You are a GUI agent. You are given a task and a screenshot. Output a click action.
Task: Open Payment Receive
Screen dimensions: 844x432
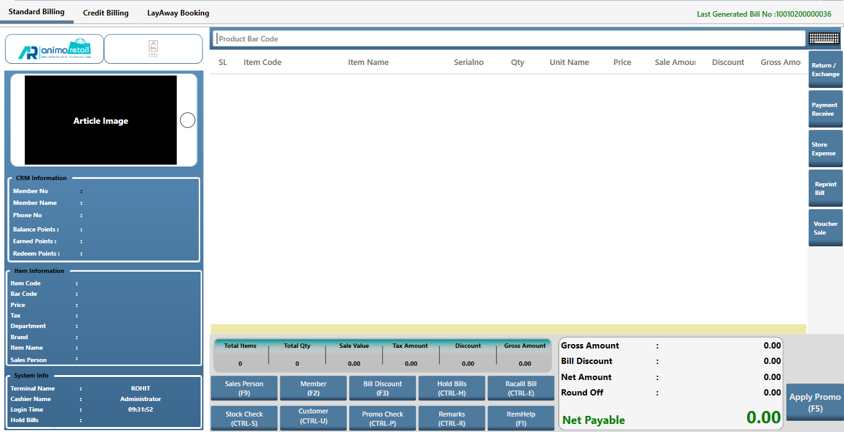point(825,109)
